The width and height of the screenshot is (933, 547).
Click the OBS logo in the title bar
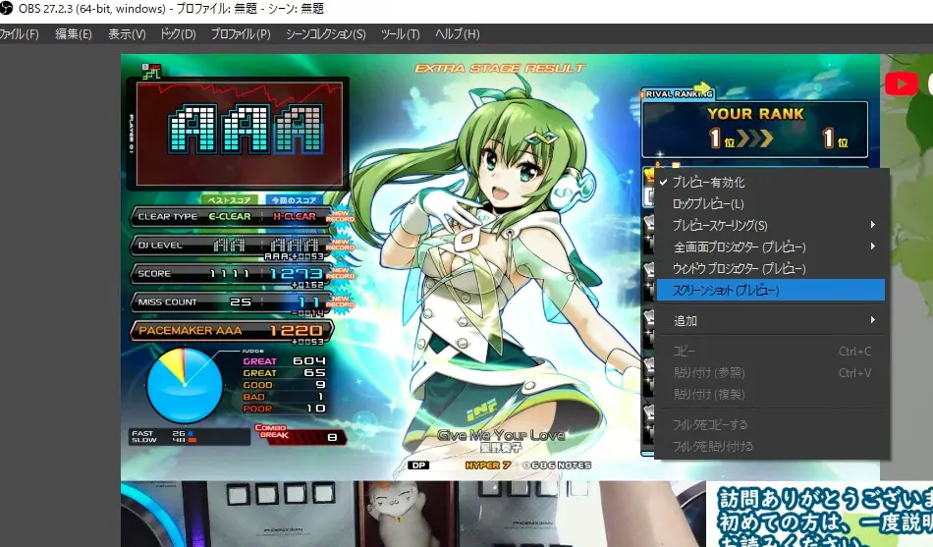pos(6,9)
